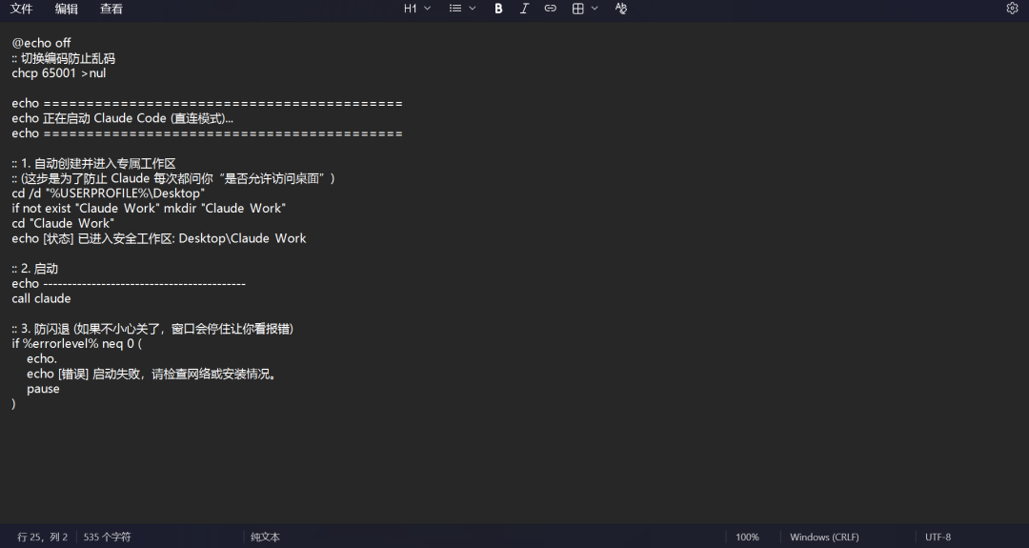Click the ":: 切换编码防止乱码" comment line
This screenshot has width=1029, height=548.
point(64,58)
